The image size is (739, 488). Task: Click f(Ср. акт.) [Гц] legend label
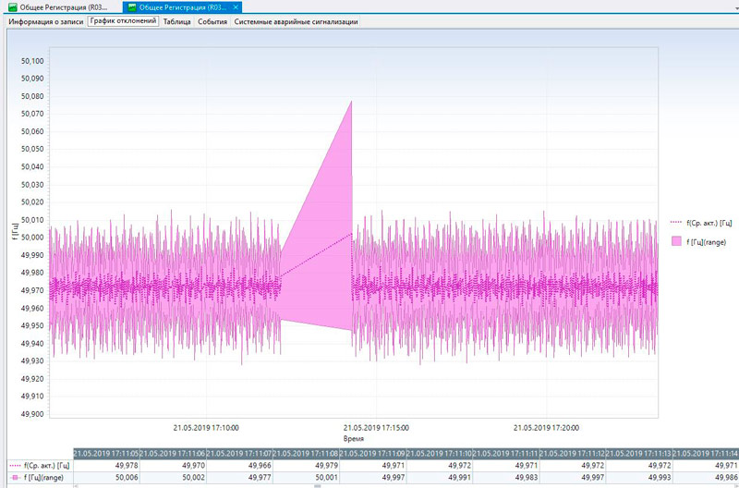point(709,222)
